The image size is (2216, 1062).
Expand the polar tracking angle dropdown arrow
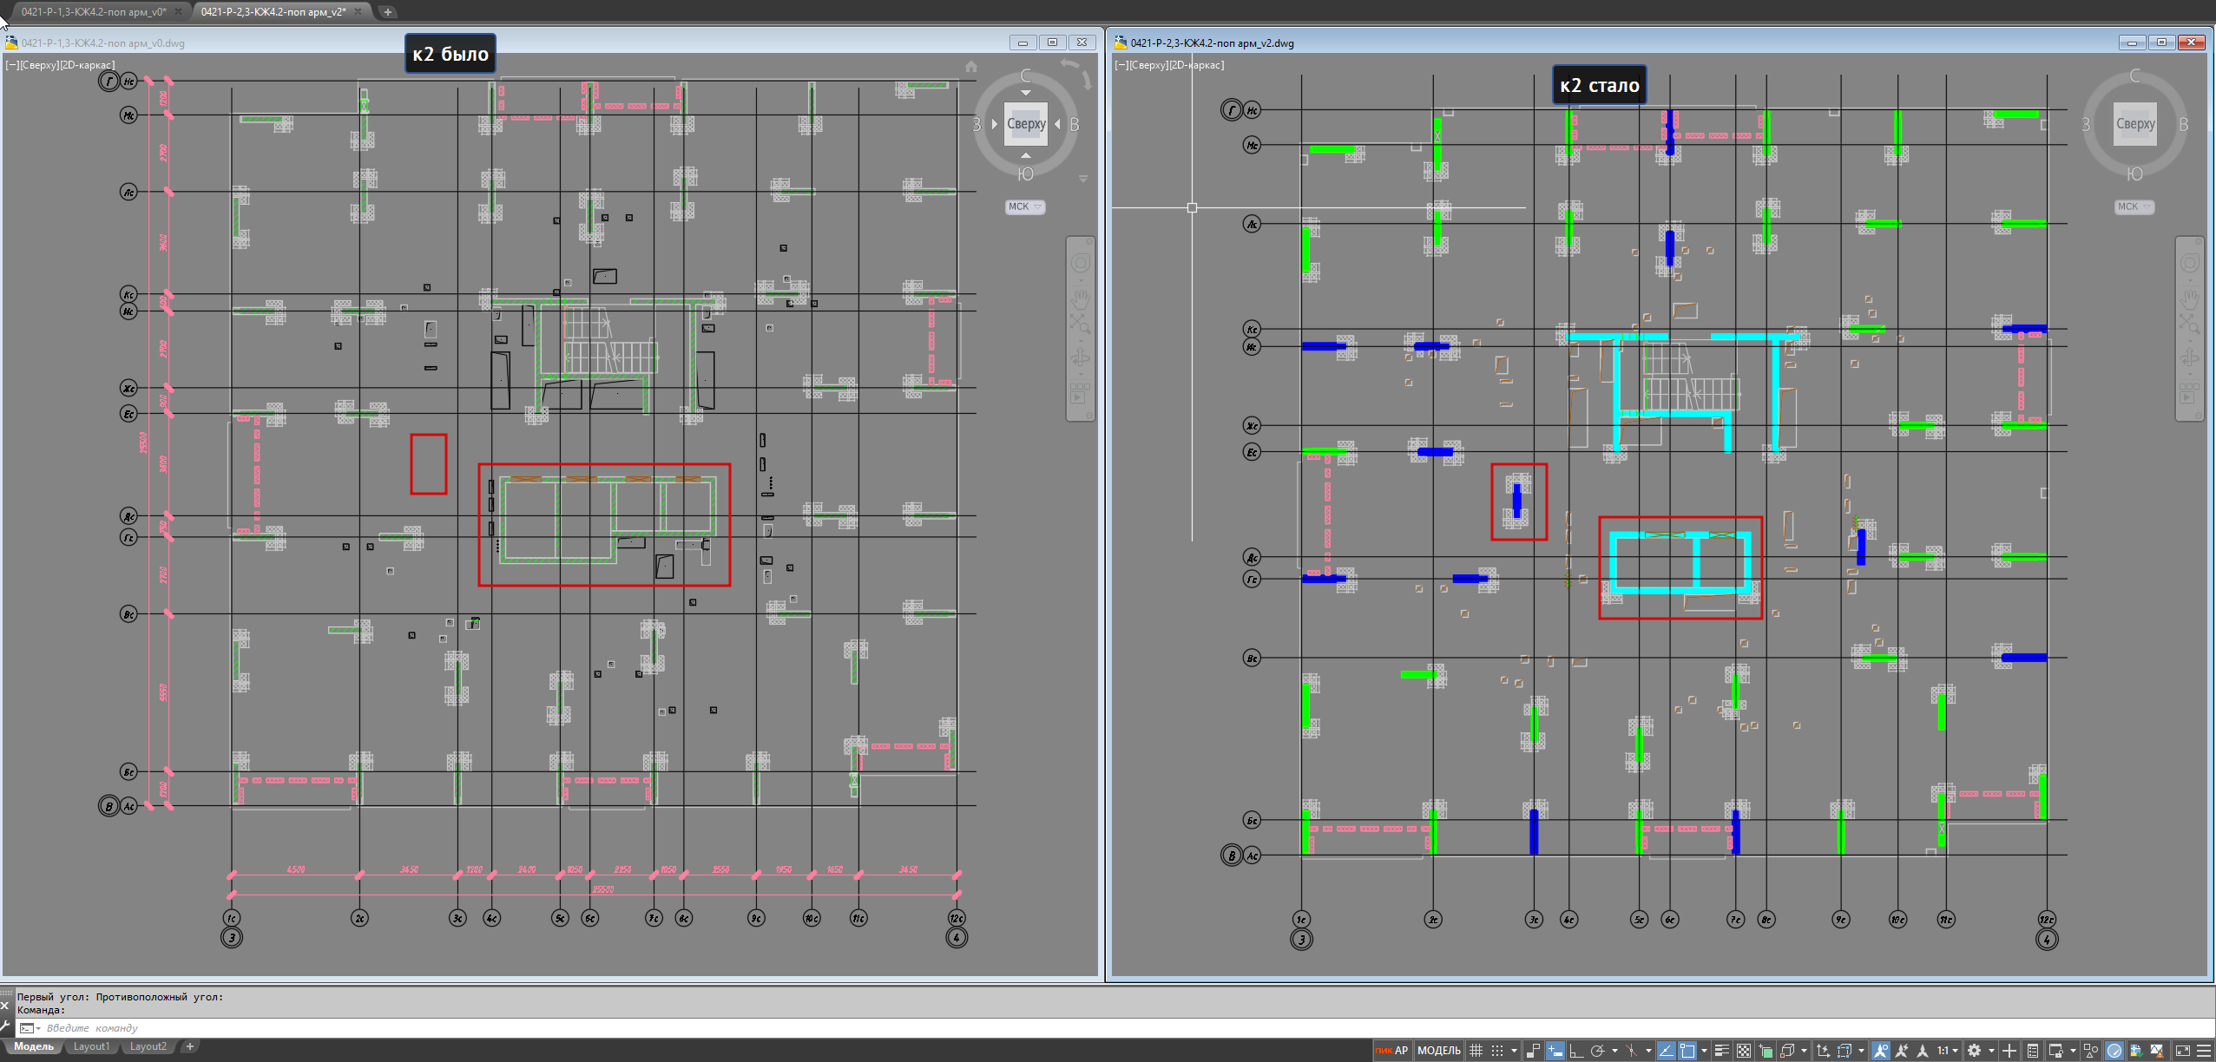1614,1051
